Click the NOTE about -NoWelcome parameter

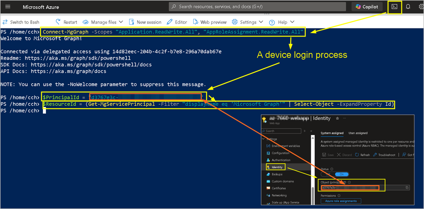click(103, 85)
